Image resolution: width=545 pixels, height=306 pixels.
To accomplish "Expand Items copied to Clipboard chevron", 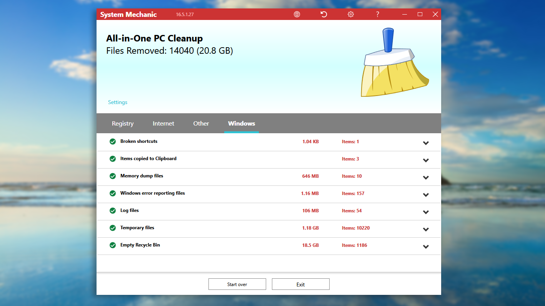I will click(x=426, y=160).
